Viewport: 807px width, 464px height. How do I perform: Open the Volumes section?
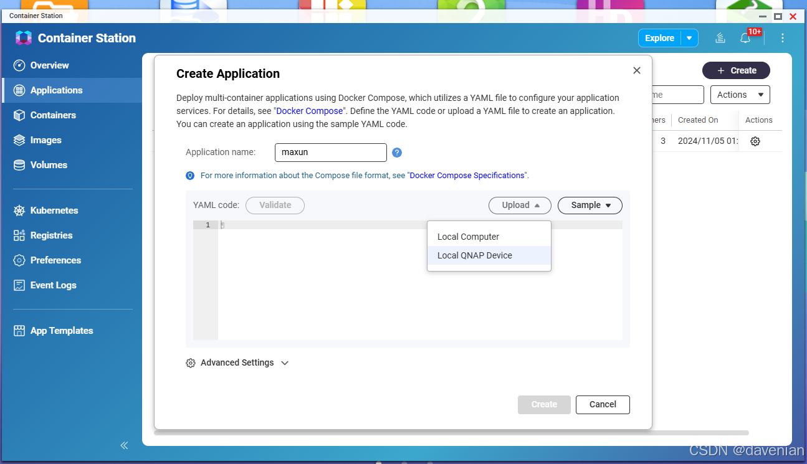click(72, 165)
